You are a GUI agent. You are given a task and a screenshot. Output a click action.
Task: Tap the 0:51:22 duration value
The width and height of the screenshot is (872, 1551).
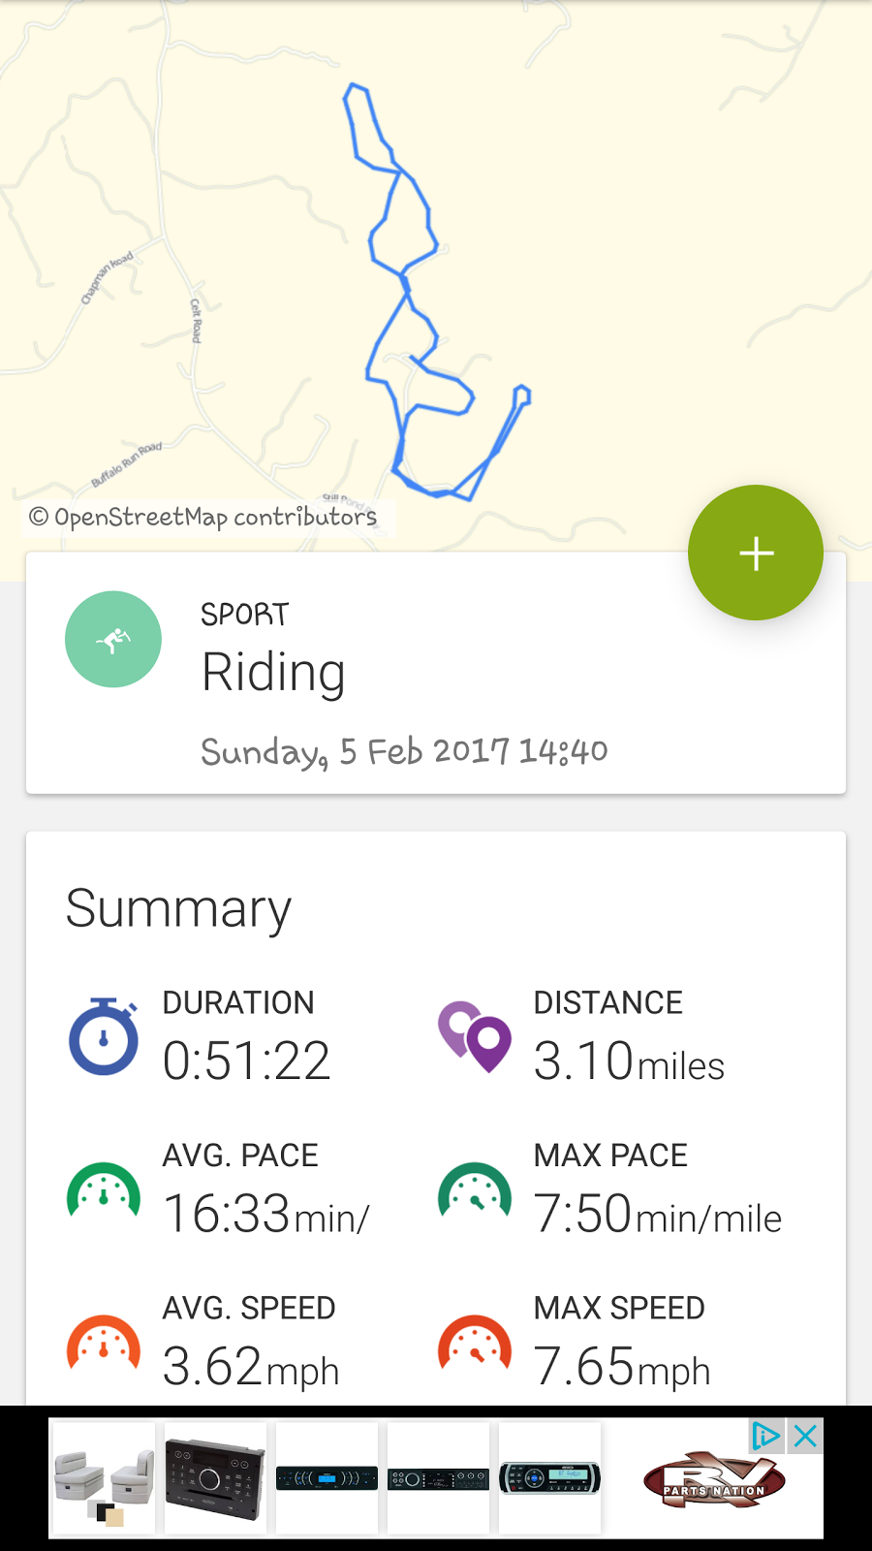(247, 1060)
